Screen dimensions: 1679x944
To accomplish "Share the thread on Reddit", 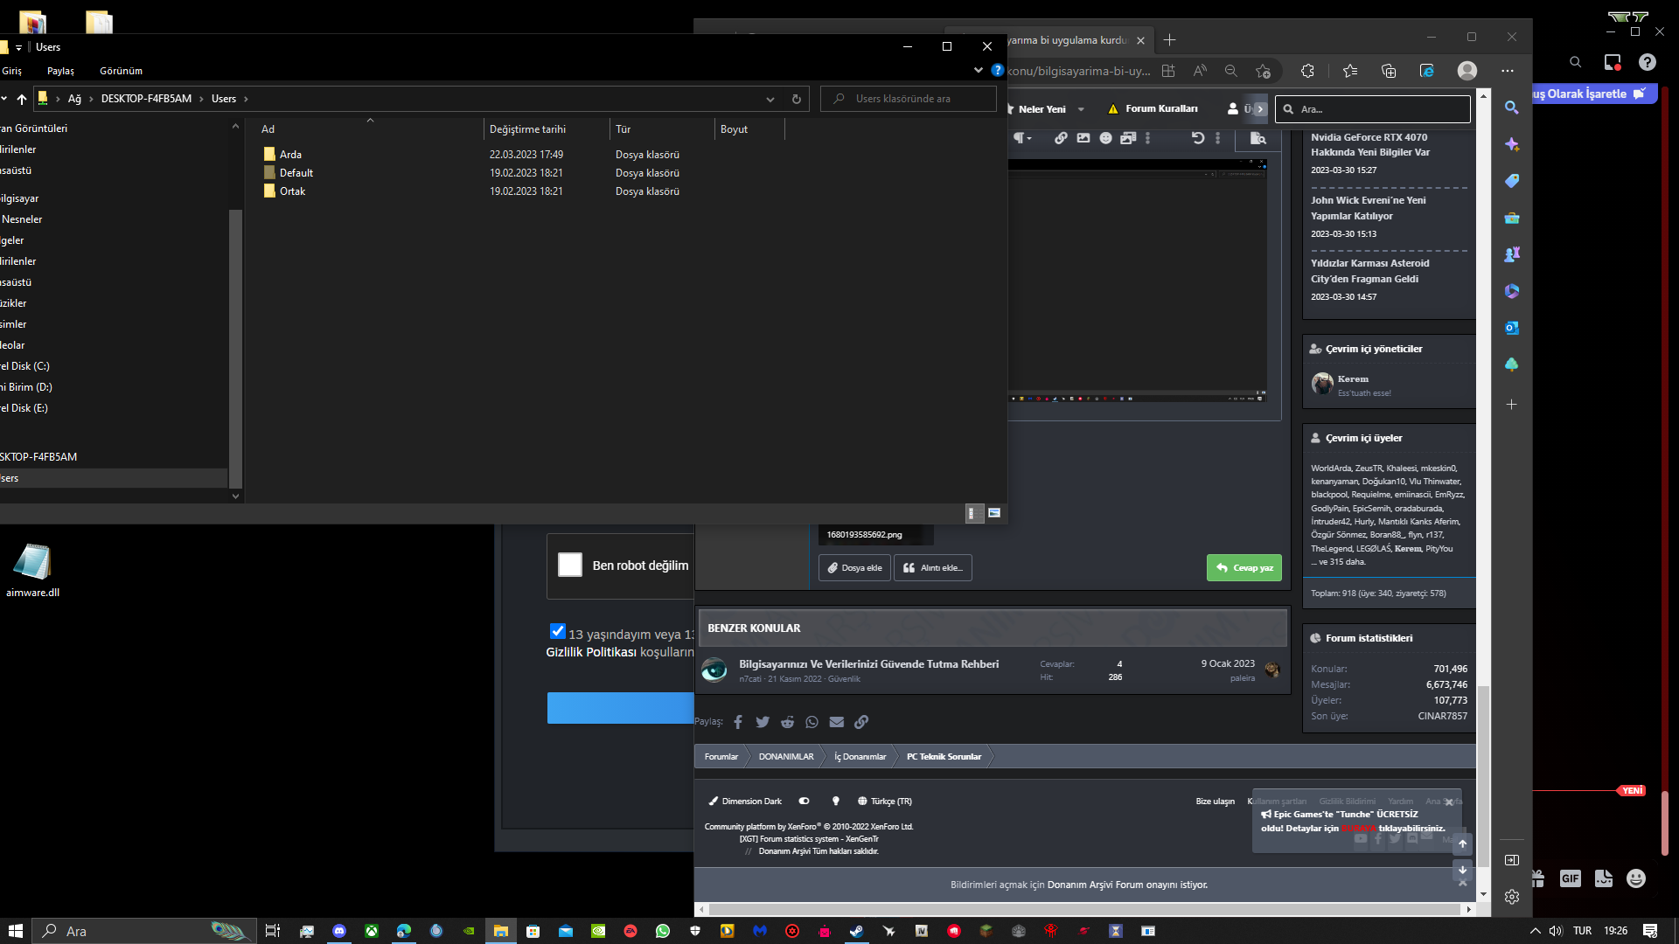I will (x=788, y=722).
